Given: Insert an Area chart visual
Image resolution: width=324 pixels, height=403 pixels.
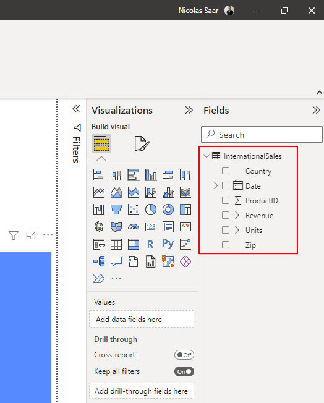Looking at the screenshot, I should pyautogui.click(x=116, y=192).
